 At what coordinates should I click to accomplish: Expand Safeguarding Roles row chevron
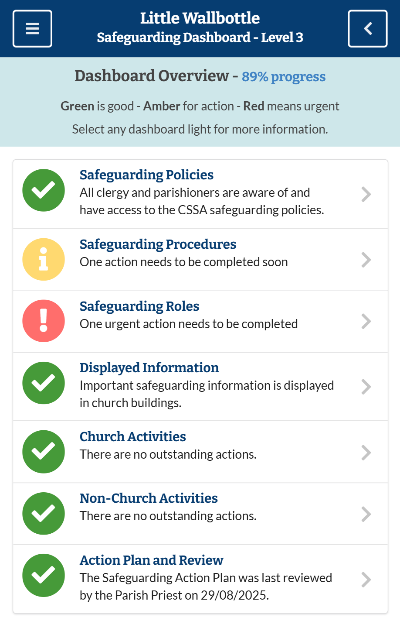pos(366,322)
